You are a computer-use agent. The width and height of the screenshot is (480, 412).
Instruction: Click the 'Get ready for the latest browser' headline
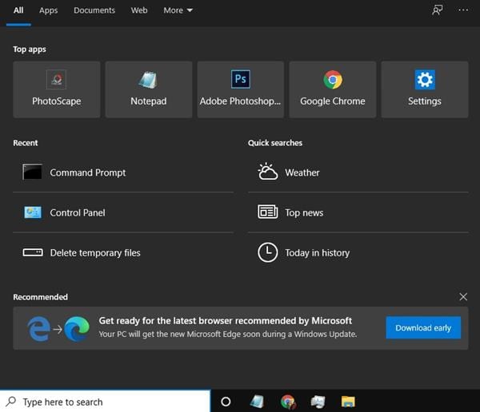(x=226, y=321)
